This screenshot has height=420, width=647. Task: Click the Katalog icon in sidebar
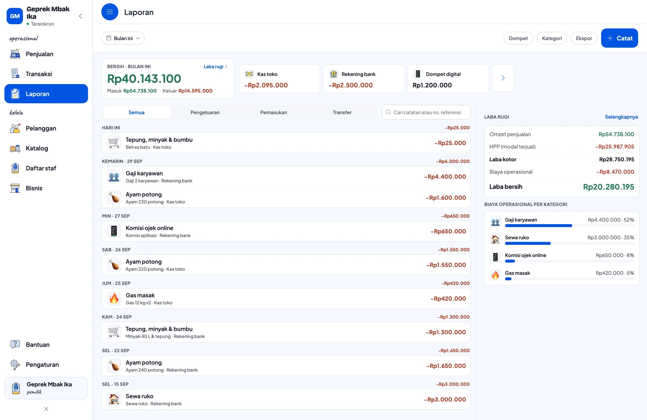15,148
